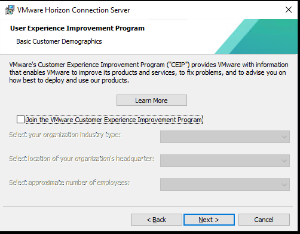Click the 'Basic Customer Demographics' subtitle

[59, 41]
